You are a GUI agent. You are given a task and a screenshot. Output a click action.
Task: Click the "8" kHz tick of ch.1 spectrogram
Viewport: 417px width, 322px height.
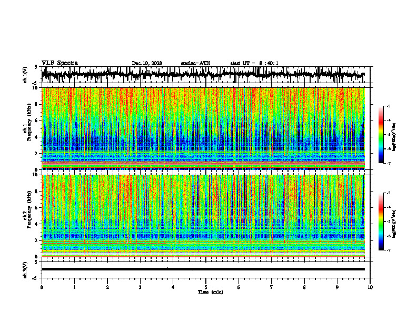[x=37, y=104]
